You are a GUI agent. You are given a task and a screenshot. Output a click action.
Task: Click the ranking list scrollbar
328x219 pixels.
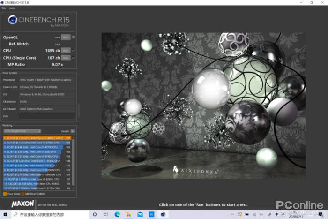tap(74, 162)
